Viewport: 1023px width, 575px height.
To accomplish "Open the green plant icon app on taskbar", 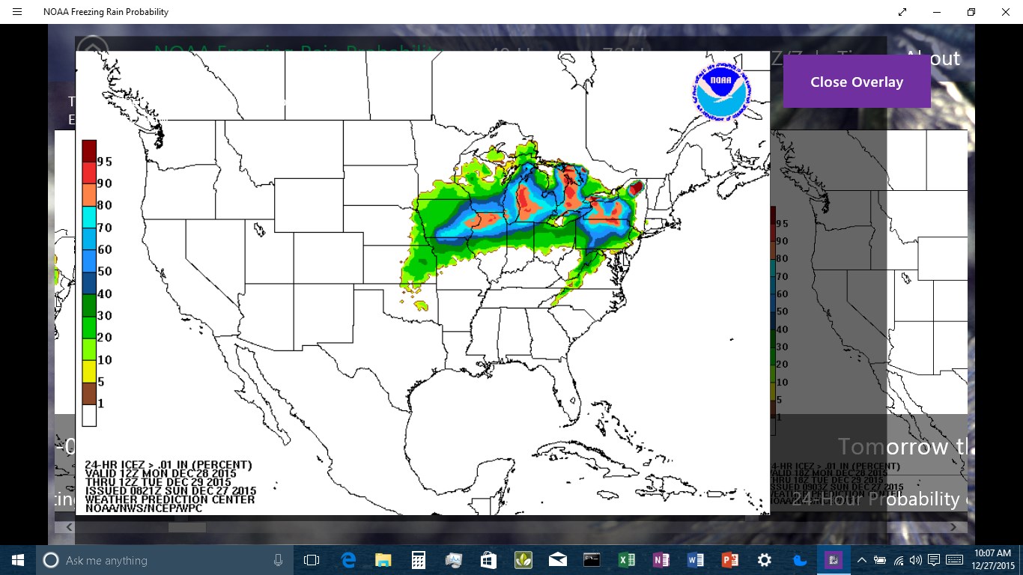I will tap(523, 560).
